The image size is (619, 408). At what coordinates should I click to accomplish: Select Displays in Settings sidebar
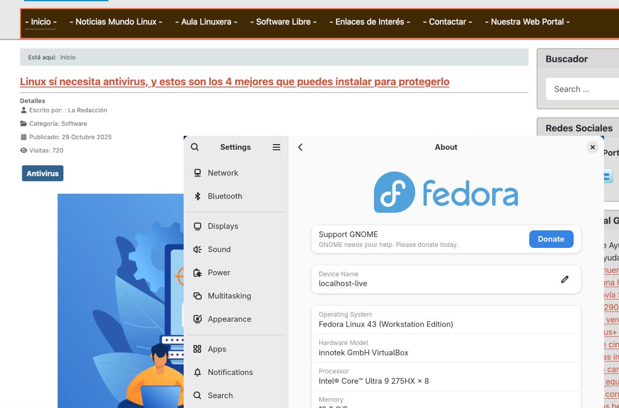click(223, 226)
